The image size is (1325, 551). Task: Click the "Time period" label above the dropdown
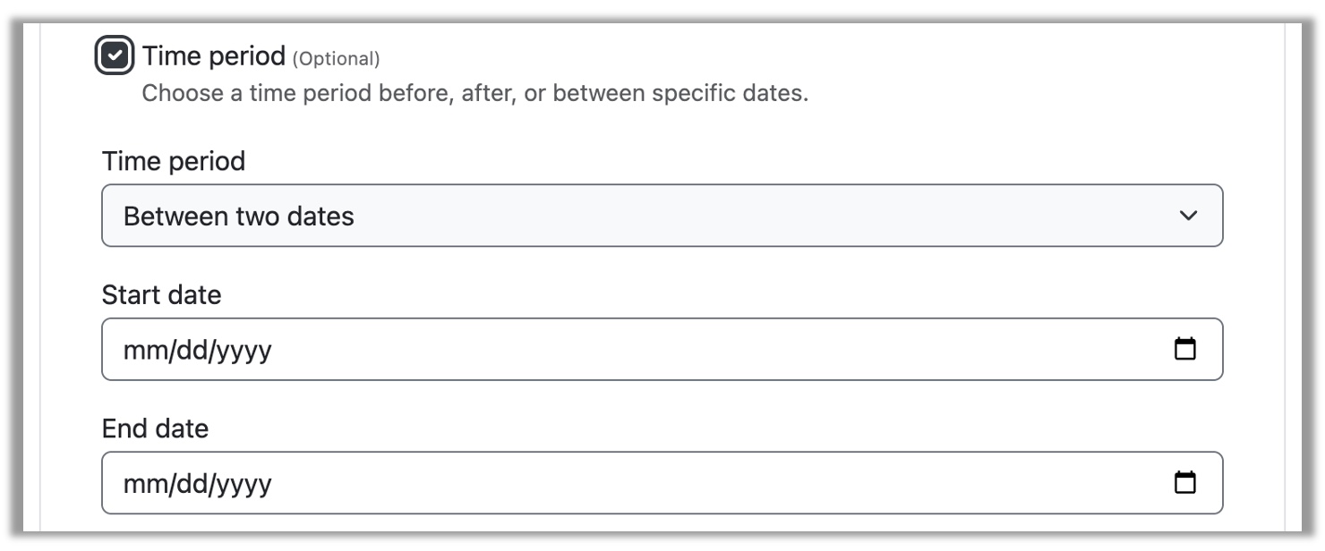point(173,161)
